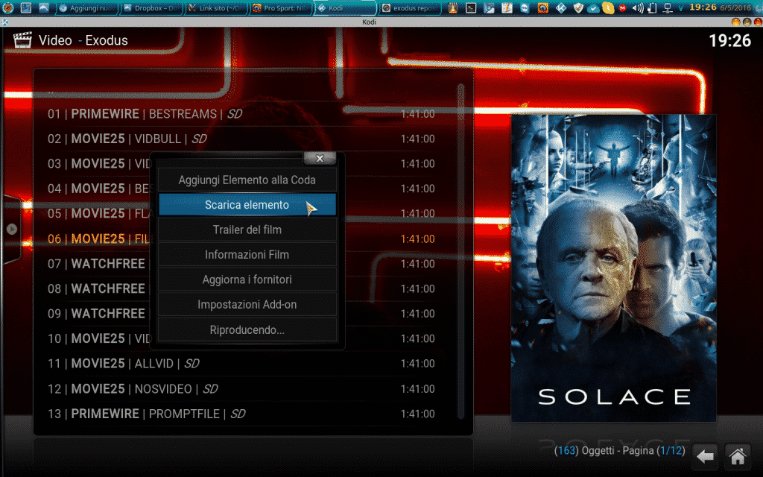The height and width of the screenshot is (477, 763).
Task: Return to Kodi home screen icon
Action: point(738,457)
